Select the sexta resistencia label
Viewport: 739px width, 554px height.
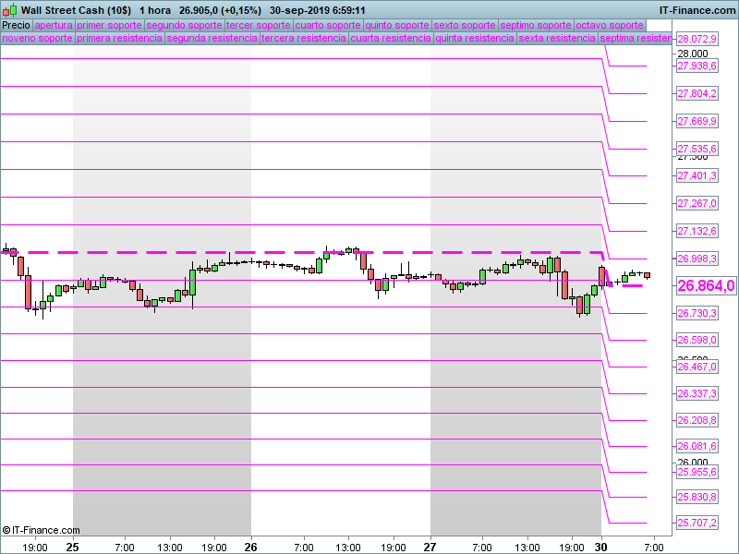coord(557,39)
